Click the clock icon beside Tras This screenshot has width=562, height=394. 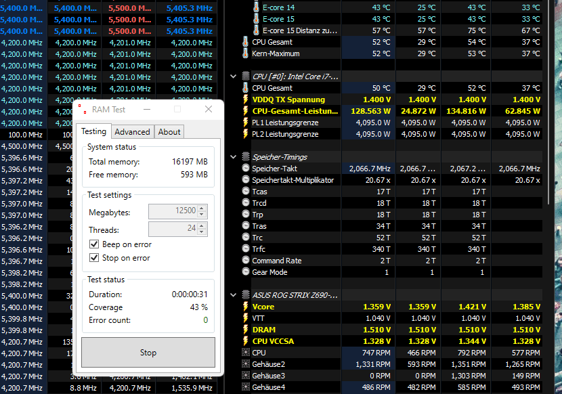(246, 225)
